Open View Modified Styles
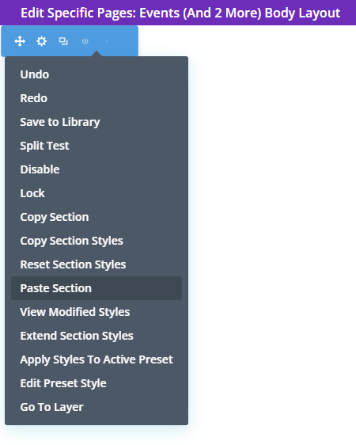Viewport: 356px width, 445px height. [x=75, y=312]
